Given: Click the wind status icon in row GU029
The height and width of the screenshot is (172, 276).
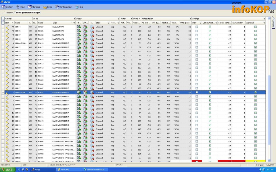Looking at the screenshot, I should click(x=85, y=146).
